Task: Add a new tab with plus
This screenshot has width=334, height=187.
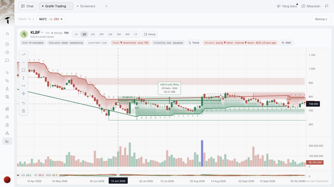Action: (106, 6)
